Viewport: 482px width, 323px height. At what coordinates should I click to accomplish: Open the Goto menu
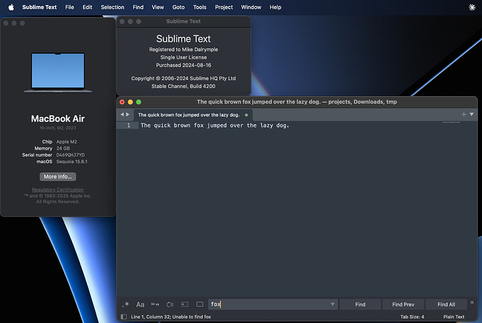click(180, 7)
